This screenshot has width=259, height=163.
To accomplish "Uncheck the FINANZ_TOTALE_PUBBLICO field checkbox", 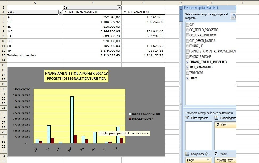I will (187, 62).
